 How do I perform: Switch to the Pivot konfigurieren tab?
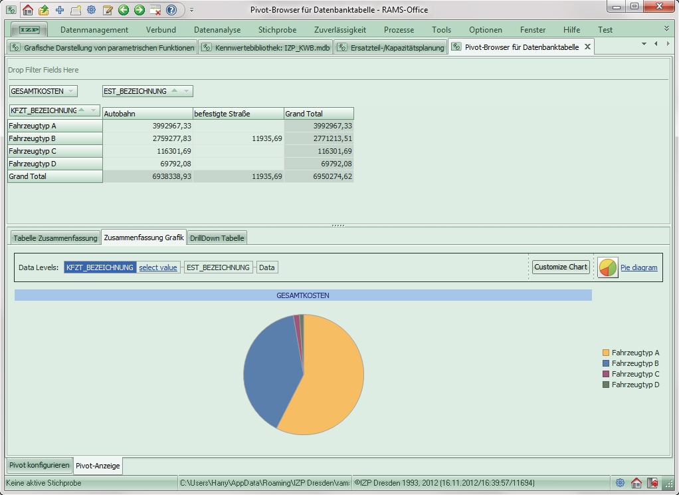pos(39,466)
